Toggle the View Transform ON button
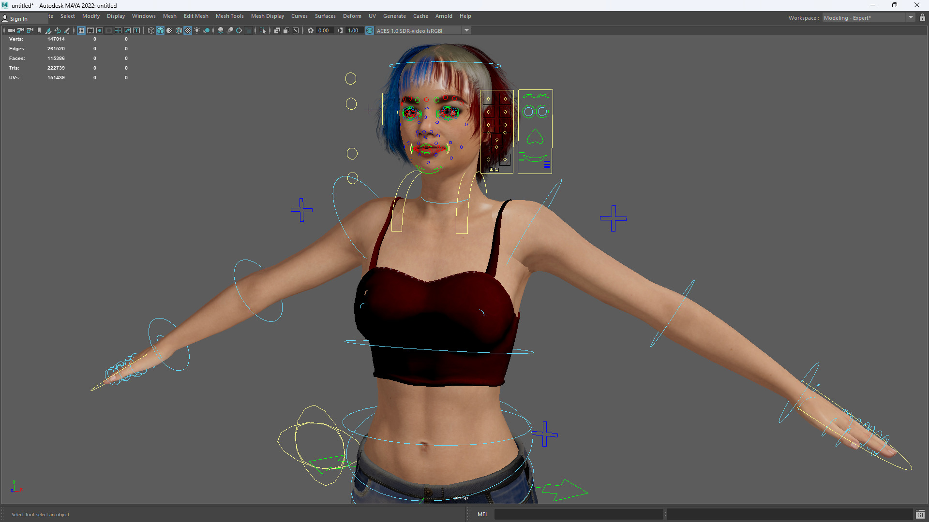The height and width of the screenshot is (522, 929). (370, 30)
